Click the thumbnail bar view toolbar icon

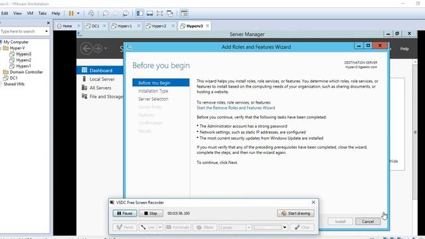click(149, 13)
